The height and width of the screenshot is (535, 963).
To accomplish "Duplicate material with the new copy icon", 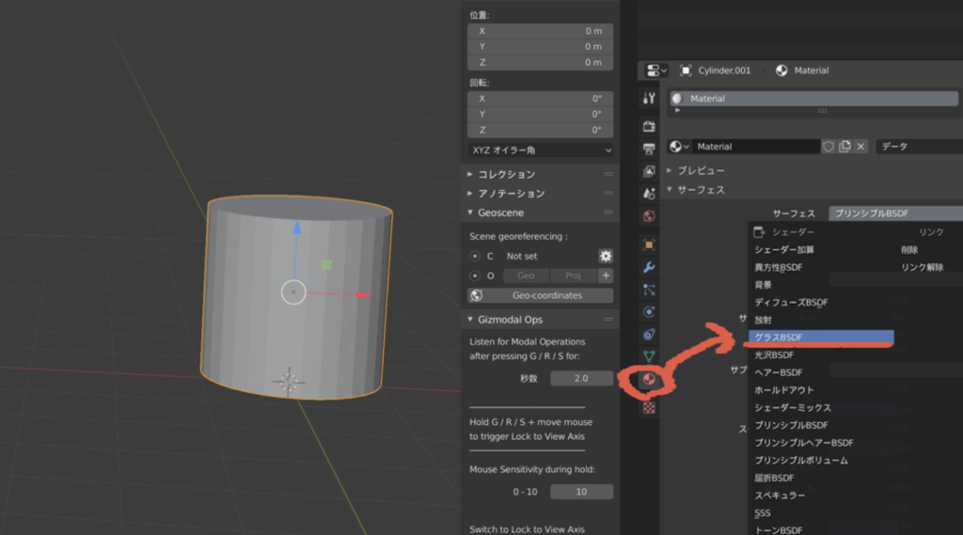I will tap(845, 147).
